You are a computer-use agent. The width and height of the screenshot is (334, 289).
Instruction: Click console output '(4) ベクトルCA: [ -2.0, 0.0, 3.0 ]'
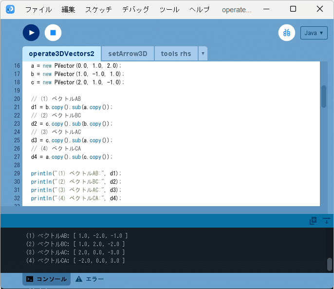(x=75, y=261)
